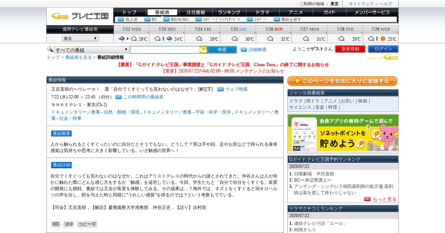Screen dimensions: 445x233
Task: Open the 詳細検索 link
Action: pyautogui.click(x=257, y=50)
